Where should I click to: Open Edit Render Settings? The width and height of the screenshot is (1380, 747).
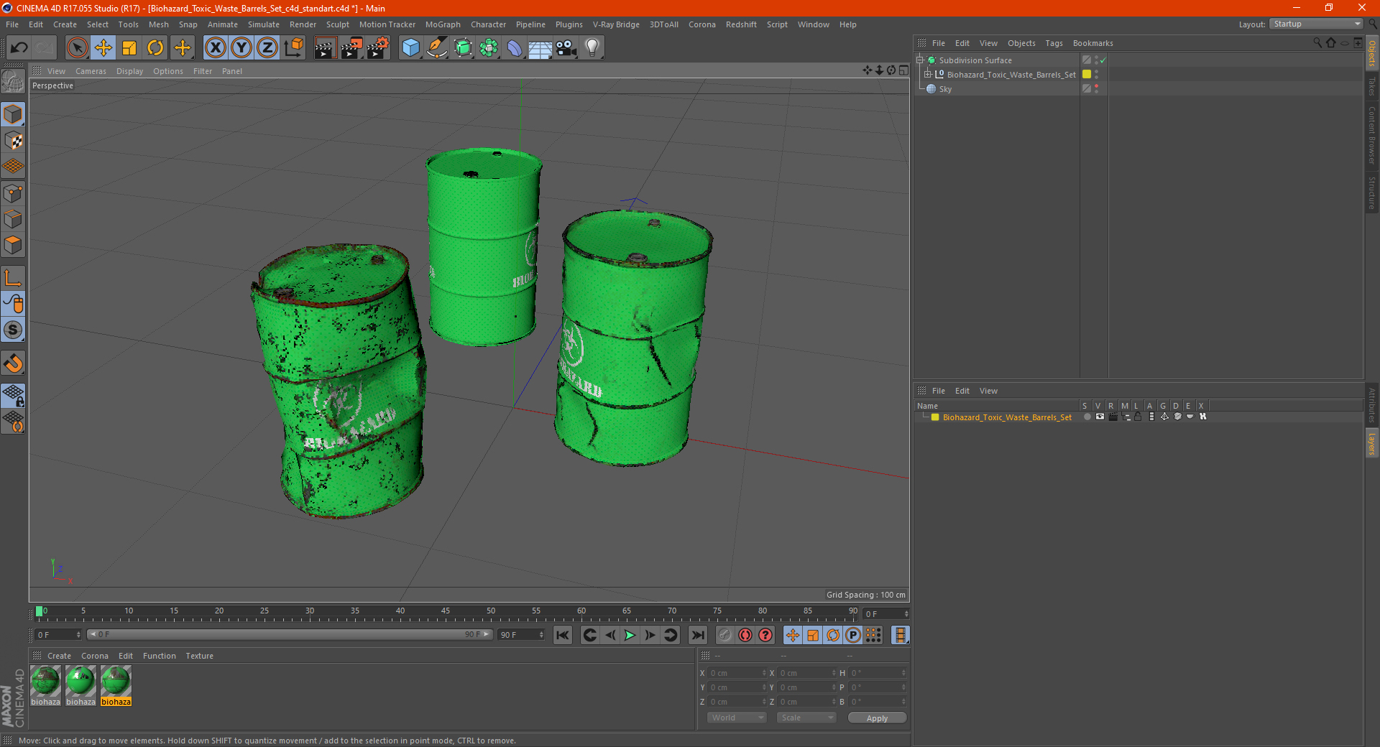[378, 48]
